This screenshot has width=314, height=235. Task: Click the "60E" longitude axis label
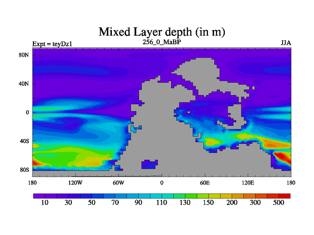204,183
